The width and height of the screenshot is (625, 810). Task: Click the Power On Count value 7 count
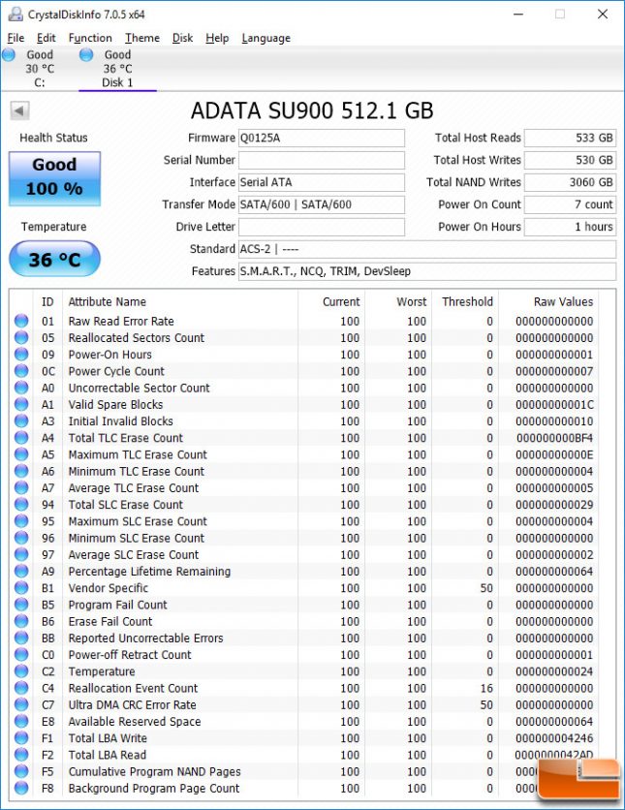(570, 204)
